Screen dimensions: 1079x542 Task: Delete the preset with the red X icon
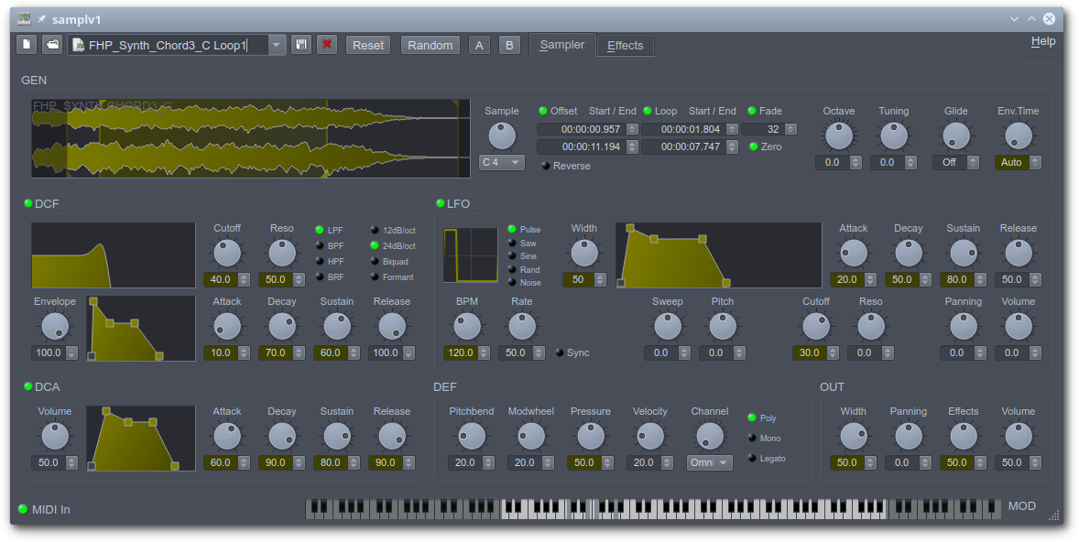326,45
